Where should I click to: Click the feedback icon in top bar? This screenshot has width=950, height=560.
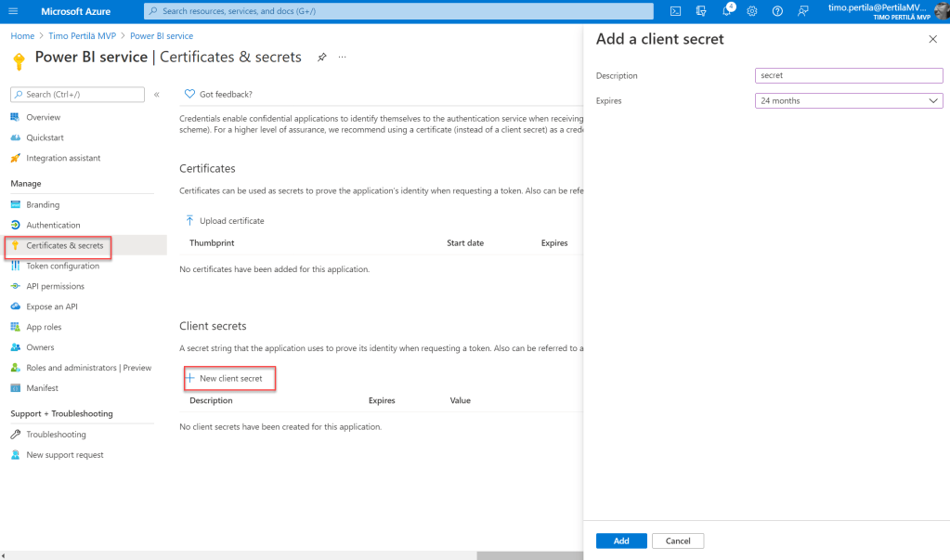[802, 11]
